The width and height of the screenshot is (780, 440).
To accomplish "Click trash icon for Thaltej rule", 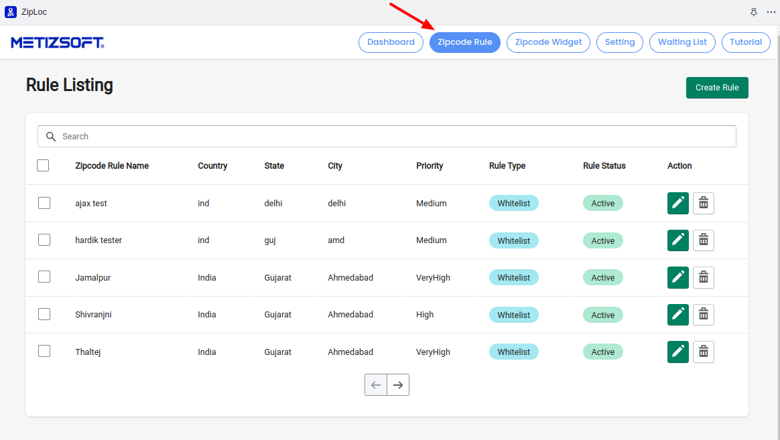I will coord(703,352).
